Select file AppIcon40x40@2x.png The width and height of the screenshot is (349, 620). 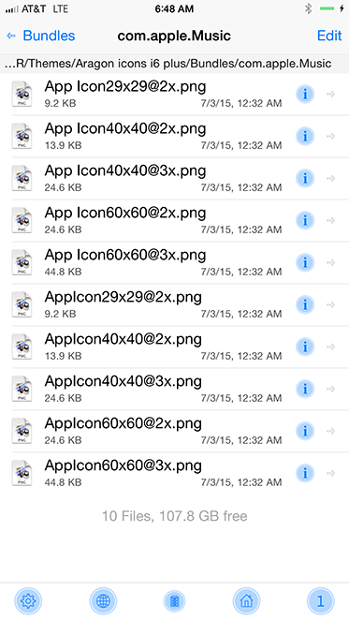(174, 347)
